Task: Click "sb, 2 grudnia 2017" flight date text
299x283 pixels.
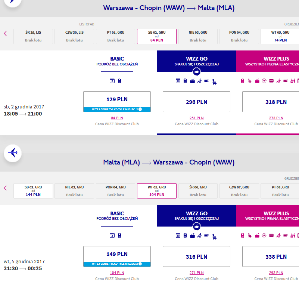Action: (24, 107)
